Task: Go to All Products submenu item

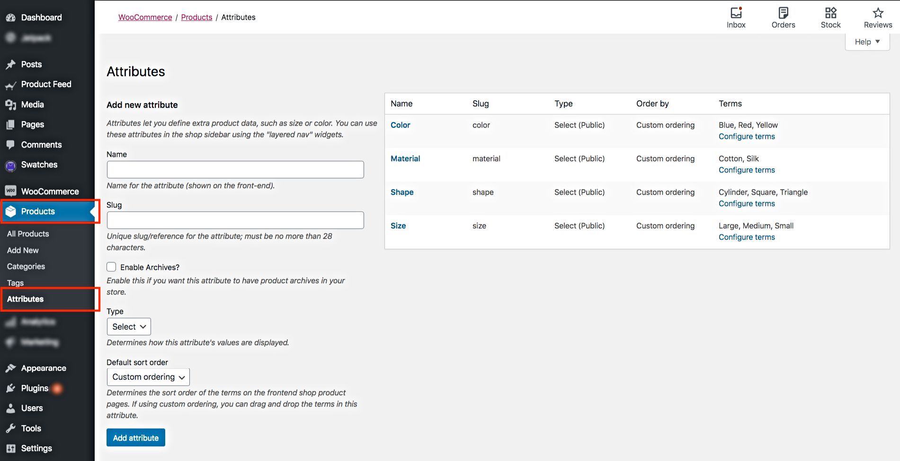Action: 28,234
